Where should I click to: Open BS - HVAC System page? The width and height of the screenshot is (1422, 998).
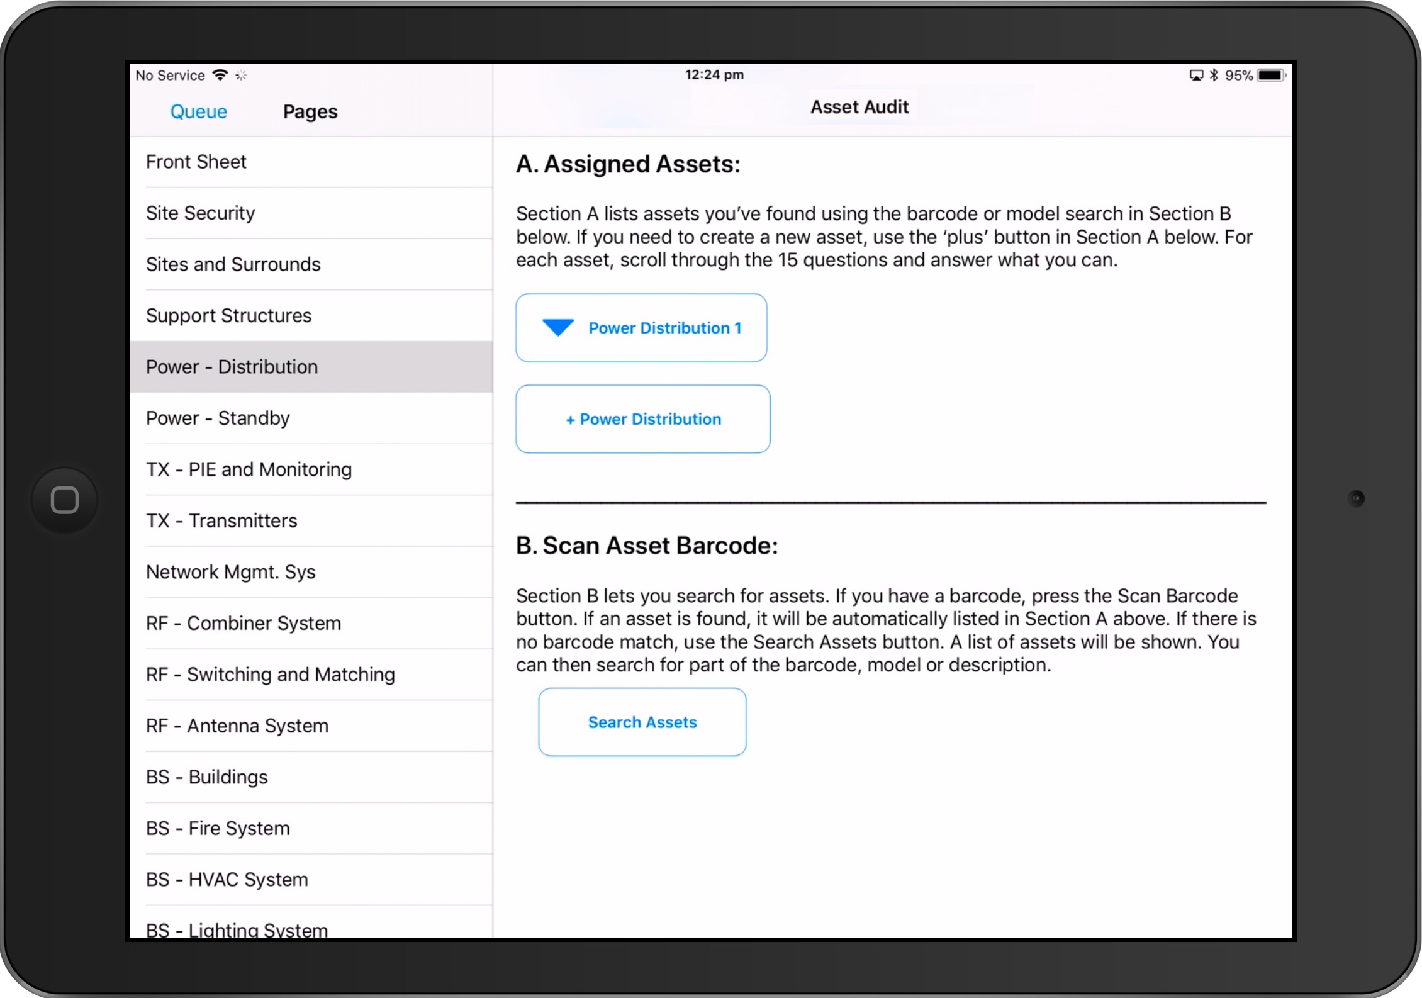(311, 880)
